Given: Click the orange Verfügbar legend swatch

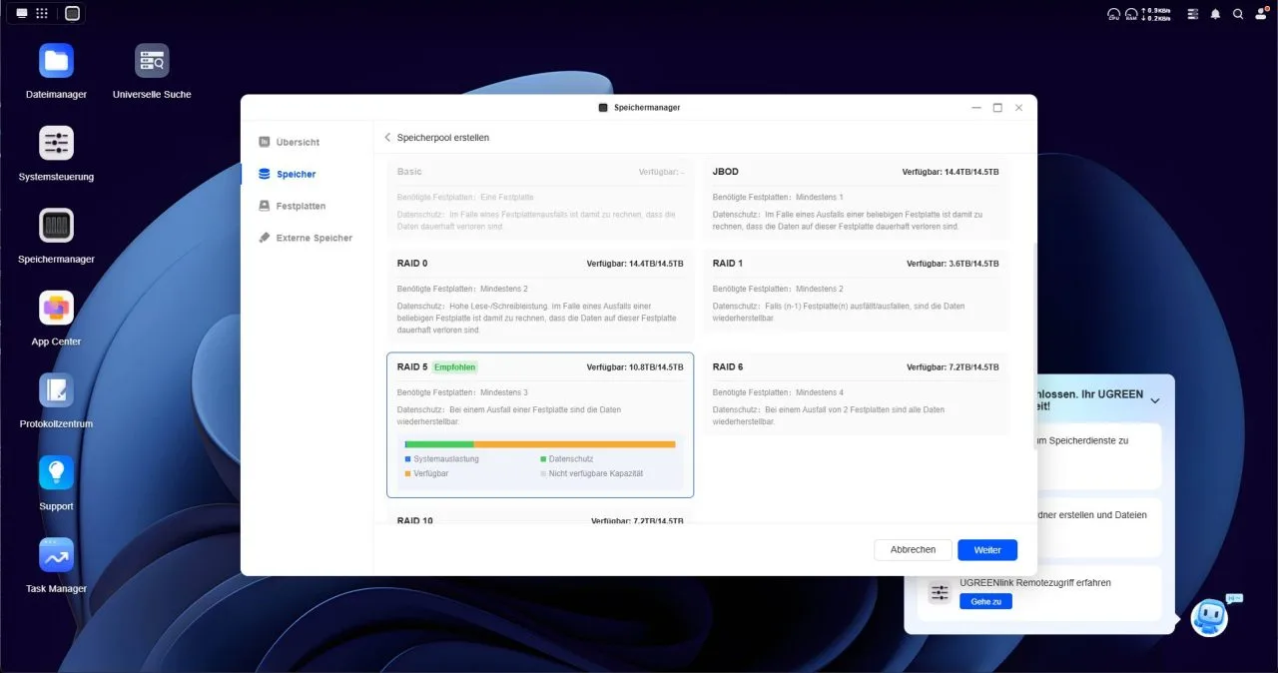Looking at the screenshot, I should (x=407, y=473).
